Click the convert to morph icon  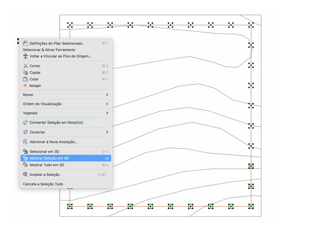pos(26,122)
